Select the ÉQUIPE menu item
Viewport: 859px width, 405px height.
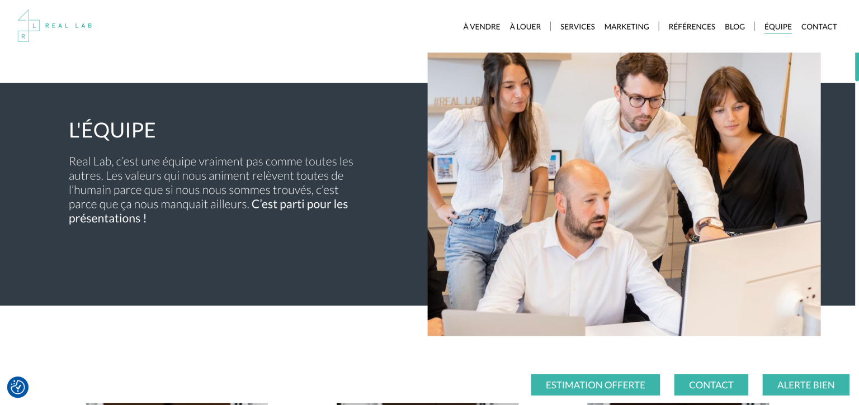coord(778,26)
